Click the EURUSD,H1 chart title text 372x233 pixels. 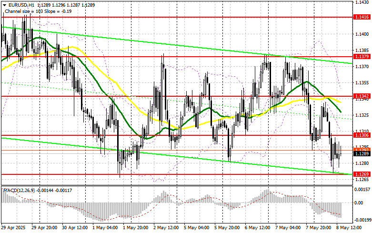click(x=22, y=5)
